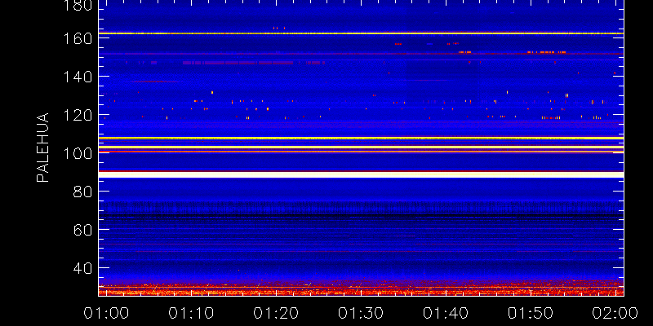Click the 60 frequency axis label
This screenshot has width=653, height=326.
tap(83, 230)
